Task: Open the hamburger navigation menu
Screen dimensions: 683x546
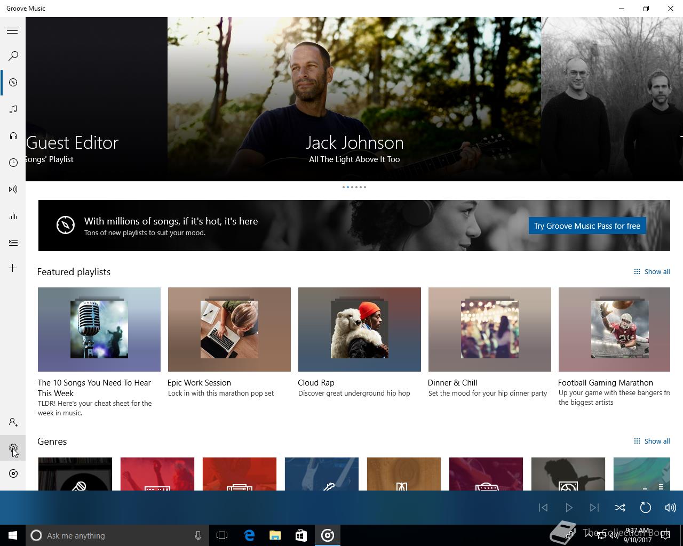Action: (x=12, y=31)
